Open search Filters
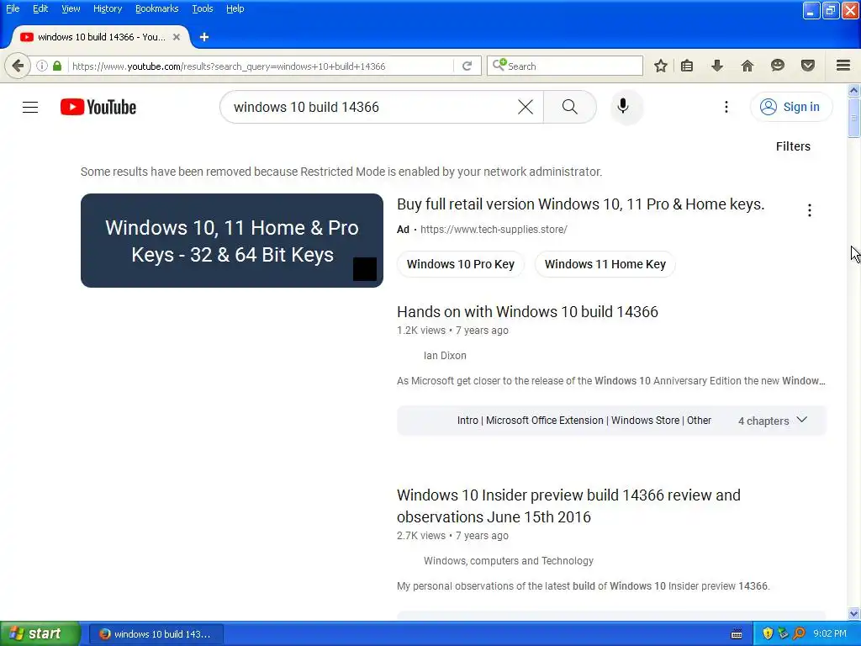 tap(793, 146)
